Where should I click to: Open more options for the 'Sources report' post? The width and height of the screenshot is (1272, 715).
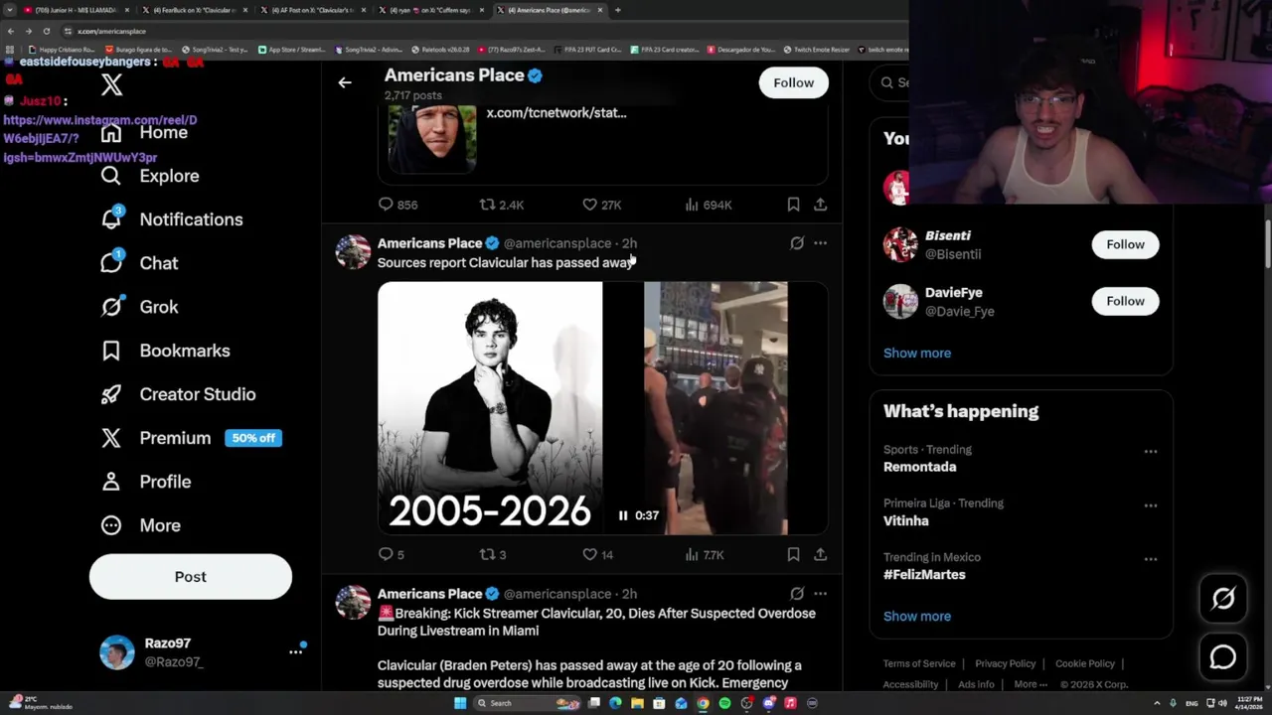[x=820, y=243]
